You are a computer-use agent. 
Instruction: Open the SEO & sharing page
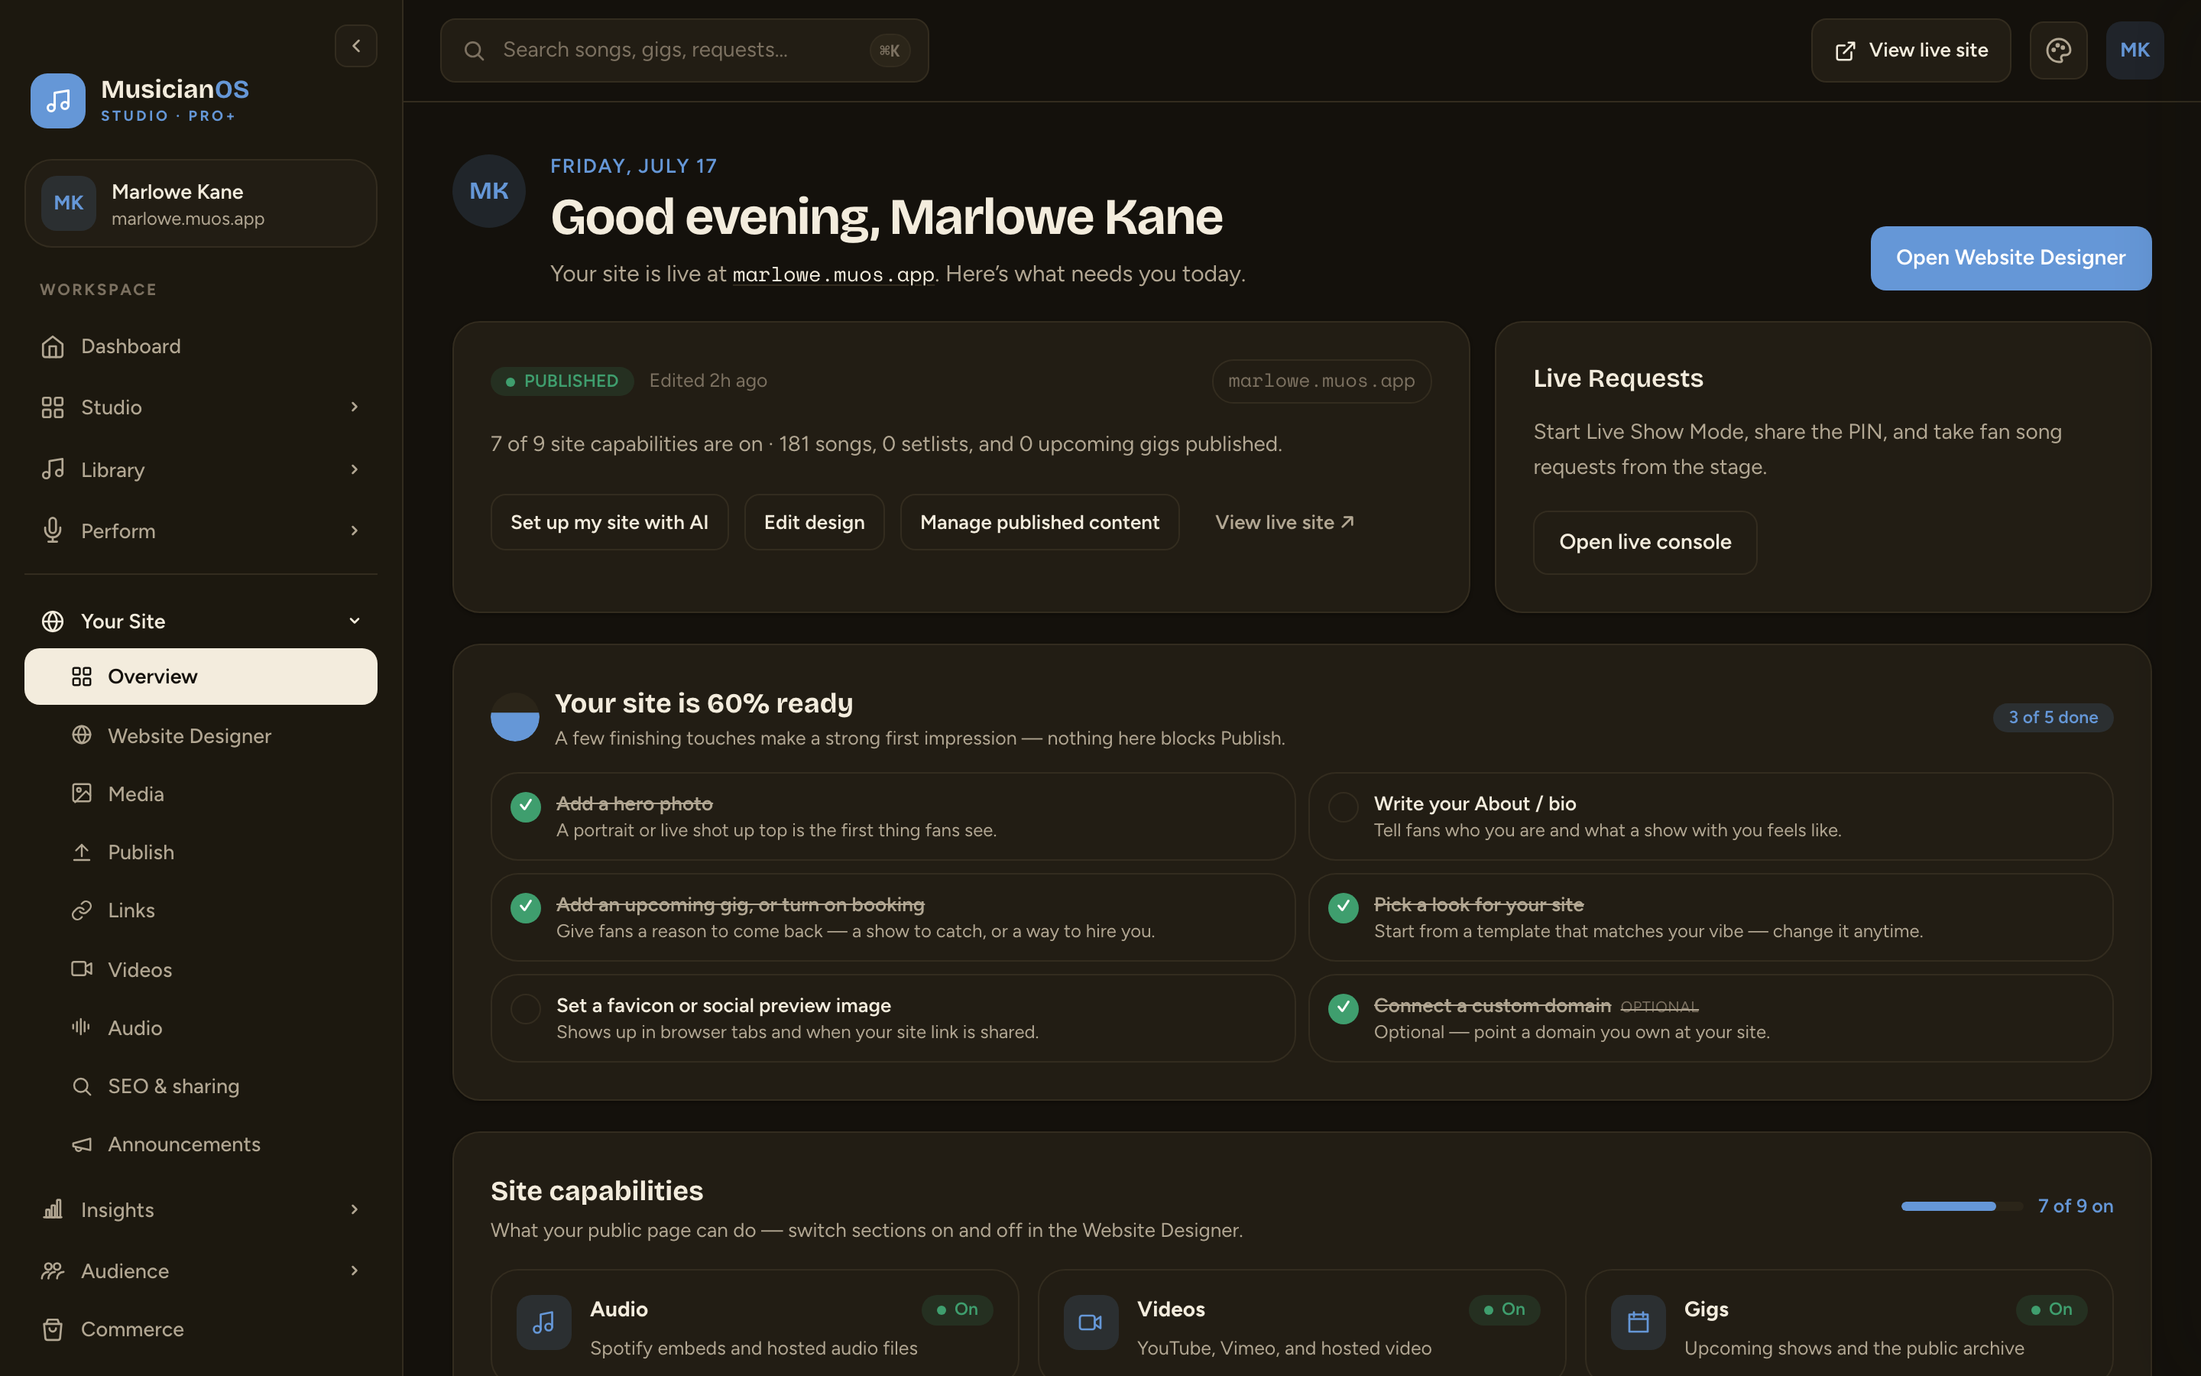pos(201,1086)
